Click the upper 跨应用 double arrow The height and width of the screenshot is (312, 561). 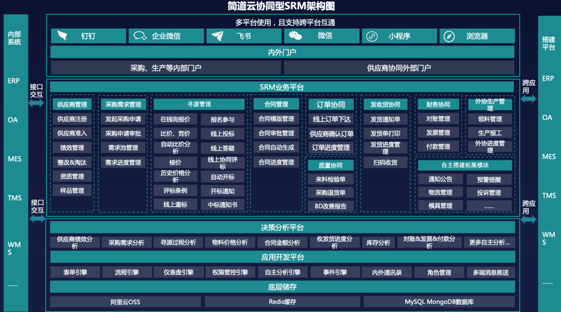tap(529, 99)
